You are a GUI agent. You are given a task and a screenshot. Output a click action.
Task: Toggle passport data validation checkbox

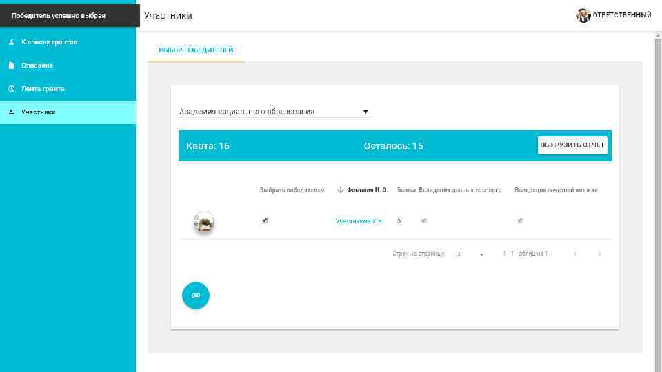423,220
